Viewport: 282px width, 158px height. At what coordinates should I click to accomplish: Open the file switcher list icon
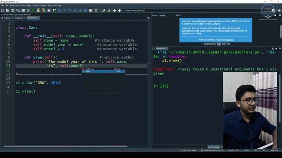pyautogui.click(x=23, y=11)
